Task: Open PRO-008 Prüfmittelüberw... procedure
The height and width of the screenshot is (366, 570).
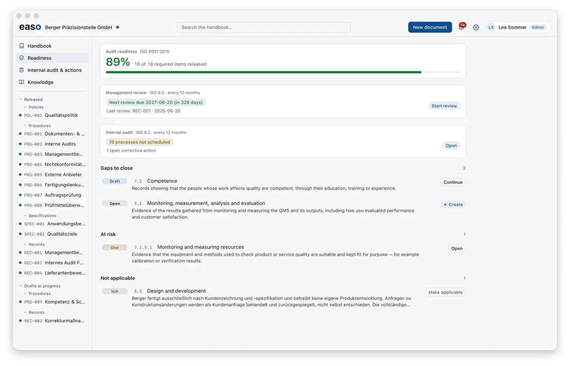Action: (x=52, y=205)
